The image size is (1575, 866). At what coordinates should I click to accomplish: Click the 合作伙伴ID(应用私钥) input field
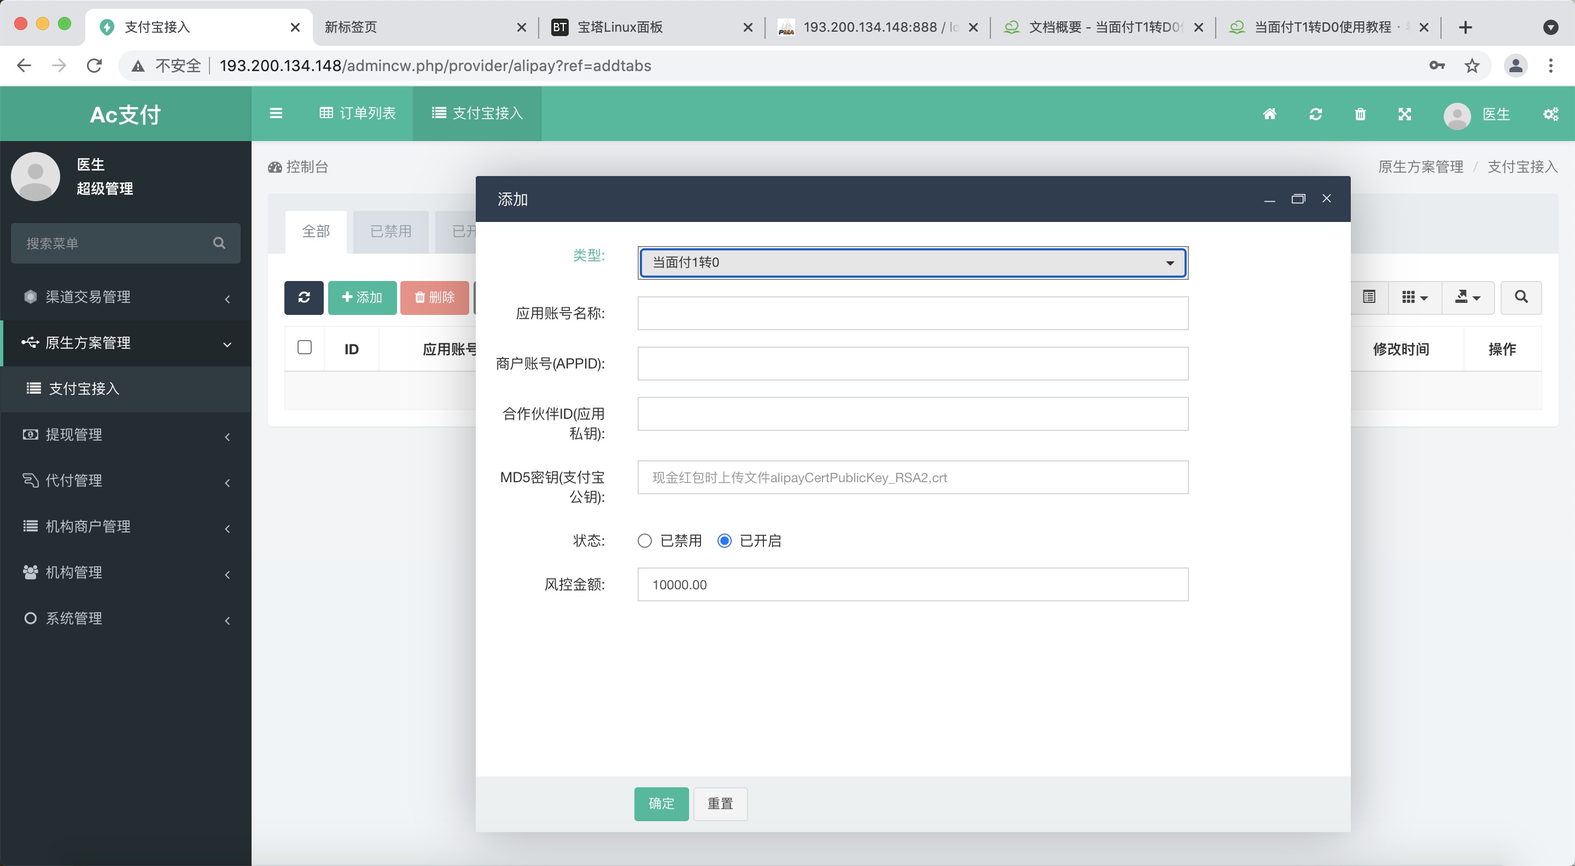(912, 414)
